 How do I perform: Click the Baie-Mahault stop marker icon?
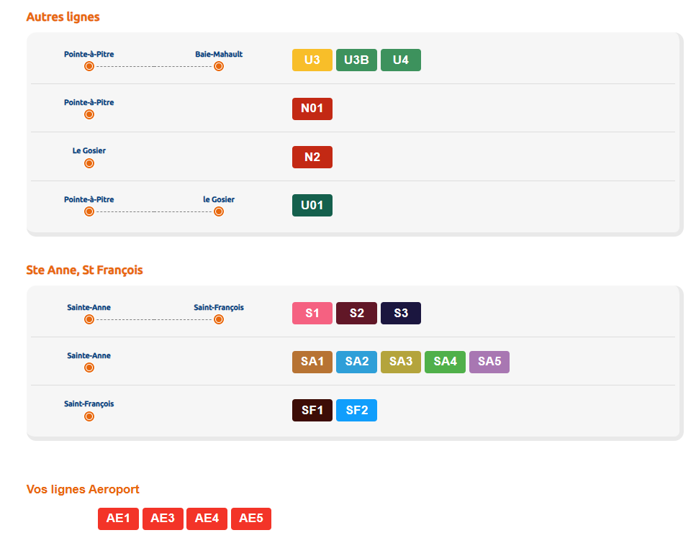(x=219, y=66)
